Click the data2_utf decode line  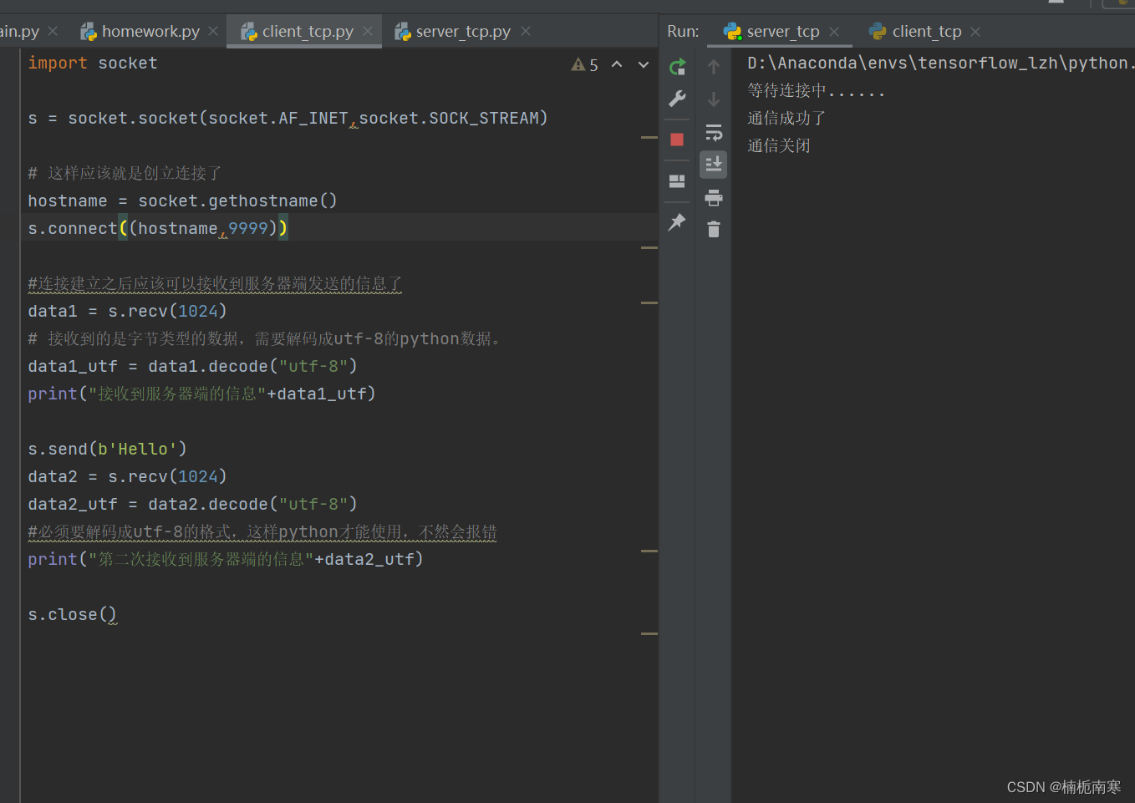(192, 505)
